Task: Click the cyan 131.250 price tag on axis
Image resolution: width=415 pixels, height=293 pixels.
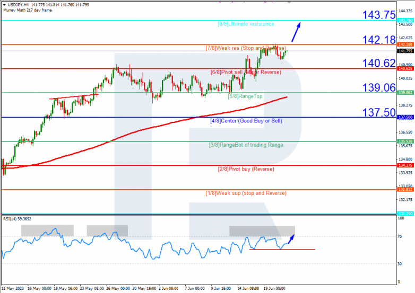Action: coord(405,214)
